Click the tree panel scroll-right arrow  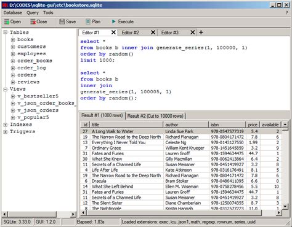tap(73, 214)
